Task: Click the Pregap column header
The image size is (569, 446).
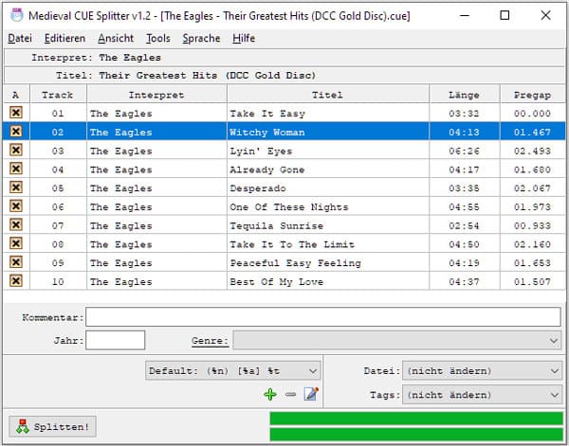Action: tap(532, 95)
